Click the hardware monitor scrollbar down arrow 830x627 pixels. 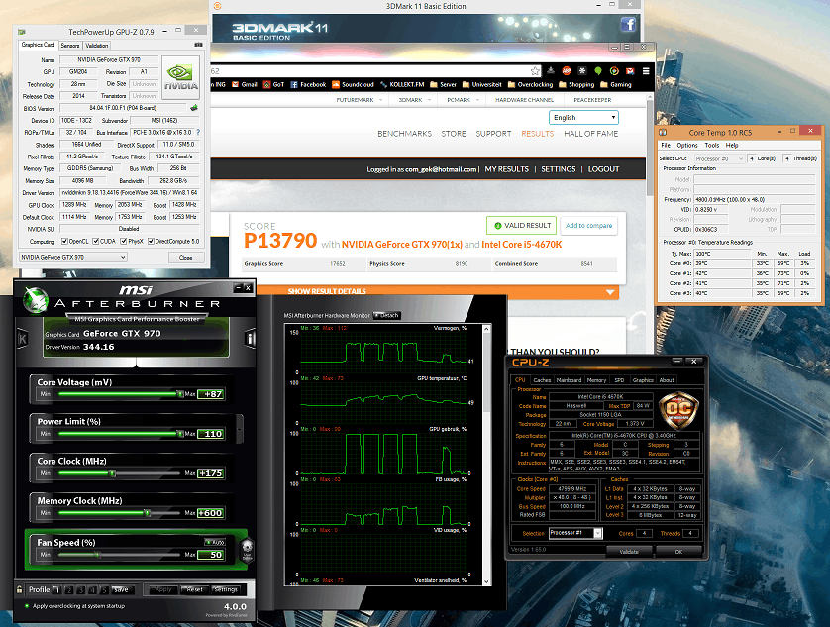click(486, 581)
